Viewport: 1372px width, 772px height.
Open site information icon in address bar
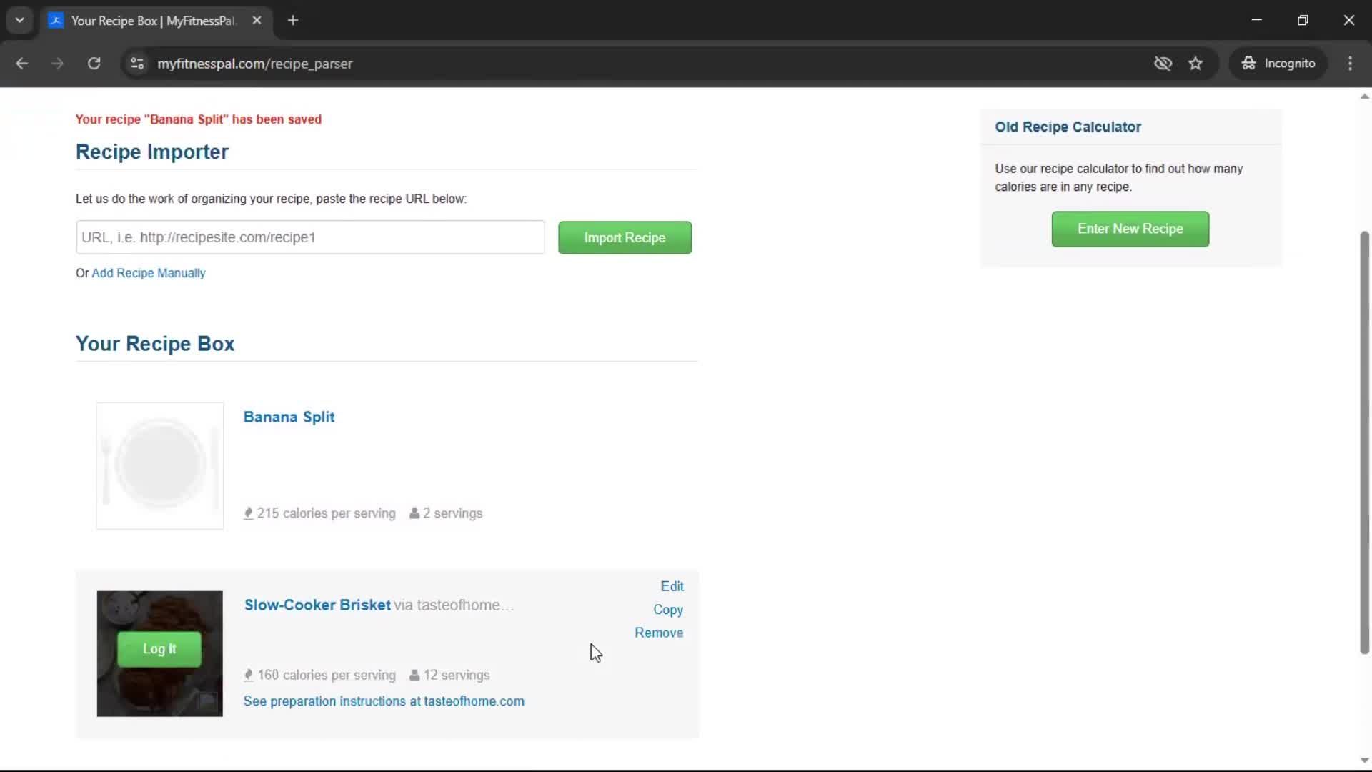tap(137, 64)
